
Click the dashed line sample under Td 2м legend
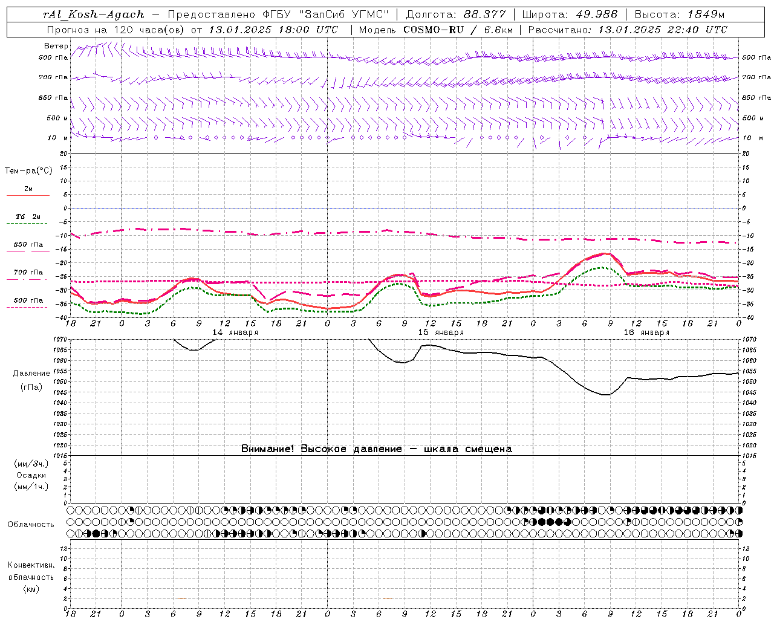pyautogui.click(x=28, y=224)
